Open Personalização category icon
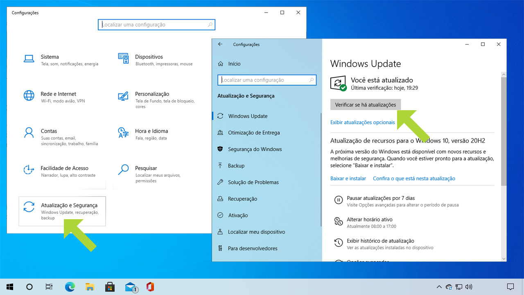This screenshot has height=295, width=524. pos(124,96)
